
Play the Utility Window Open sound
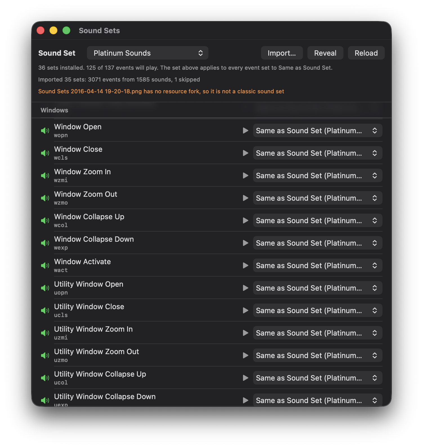(x=246, y=288)
